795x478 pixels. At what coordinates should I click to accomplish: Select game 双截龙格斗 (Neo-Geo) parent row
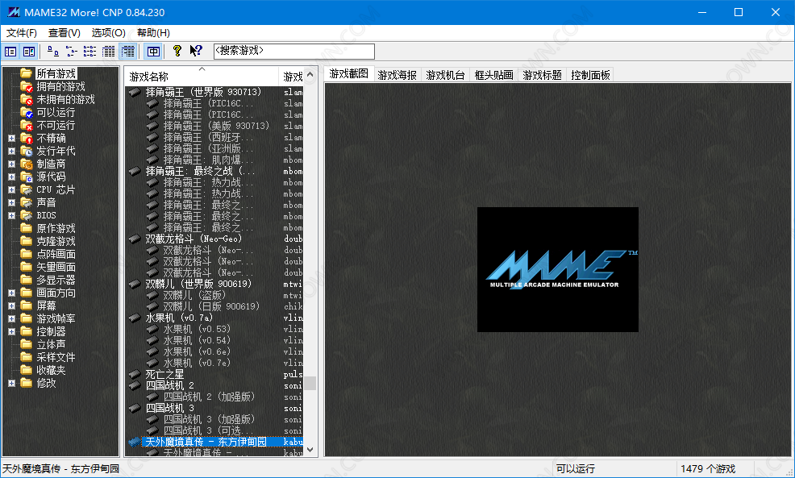click(194, 239)
